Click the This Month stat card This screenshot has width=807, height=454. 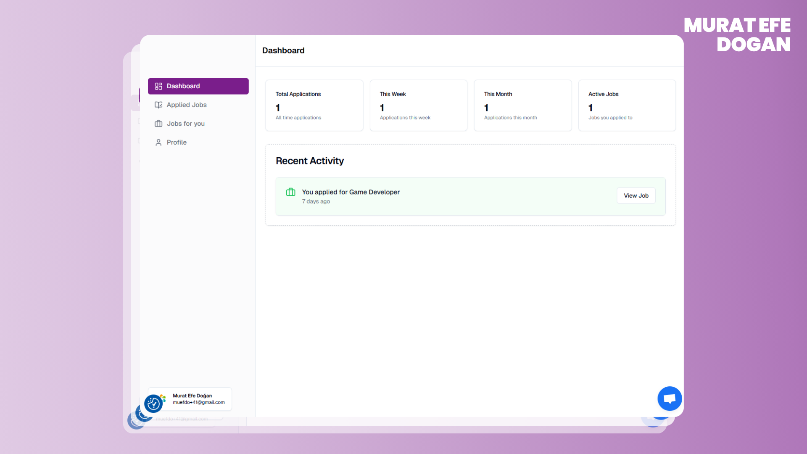pos(522,106)
